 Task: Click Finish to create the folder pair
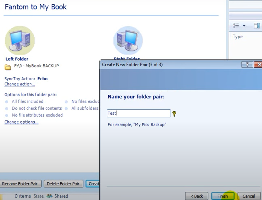223,196
